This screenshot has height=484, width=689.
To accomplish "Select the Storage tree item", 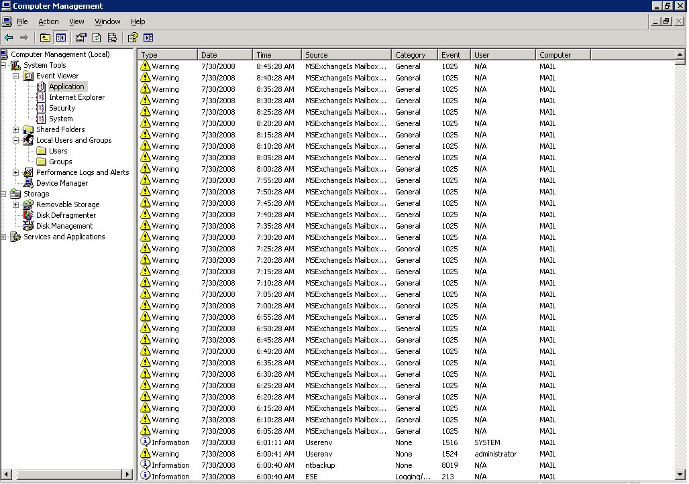I will [x=36, y=194].
